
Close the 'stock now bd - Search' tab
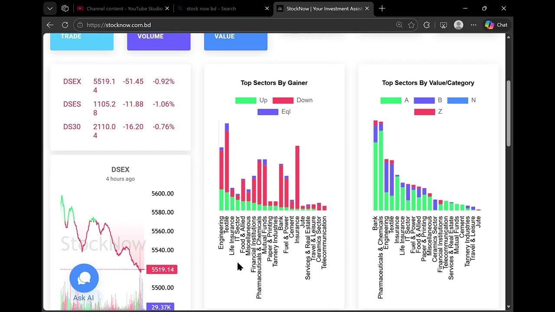267,9
